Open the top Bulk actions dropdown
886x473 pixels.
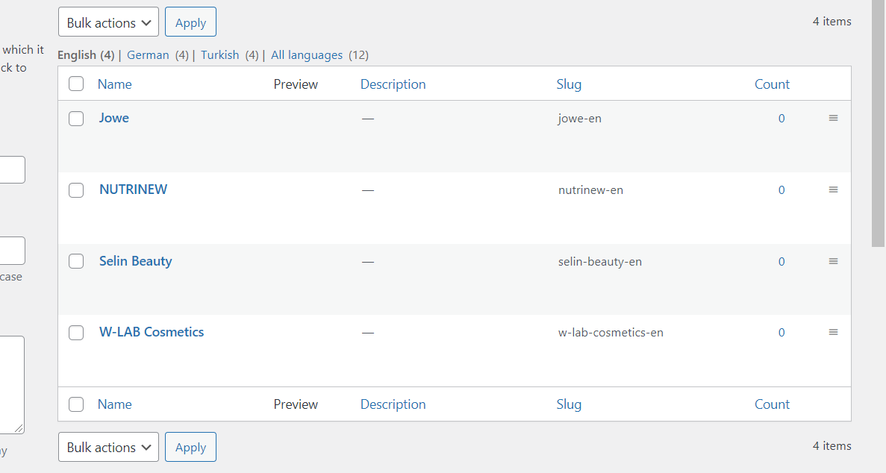pos(108,22)
